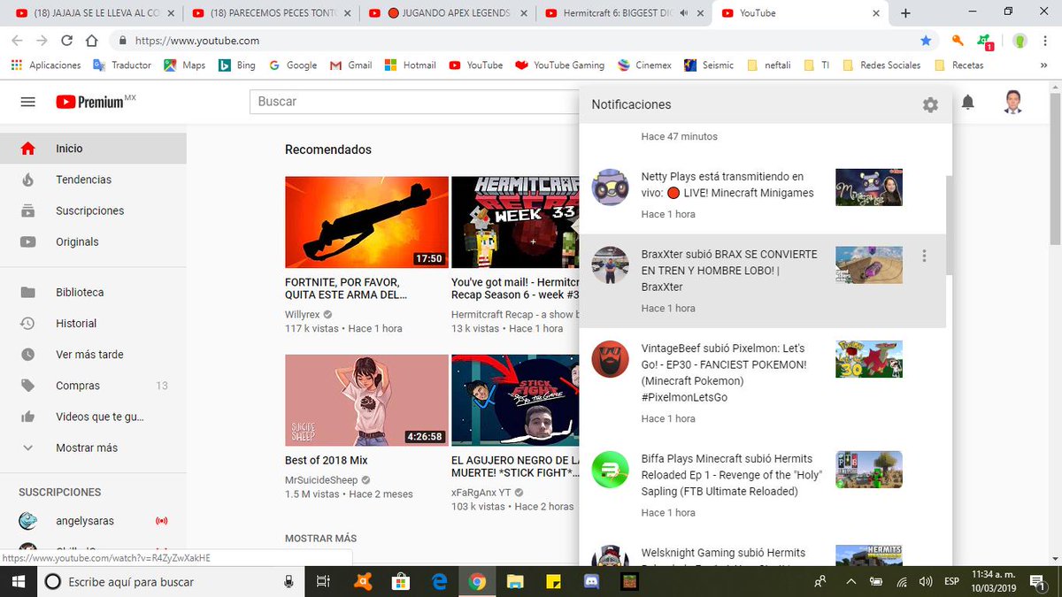Open Inicio home in the sidebar
The width and height of the screenshot is (1062, 597).
[x=93, y=149]
